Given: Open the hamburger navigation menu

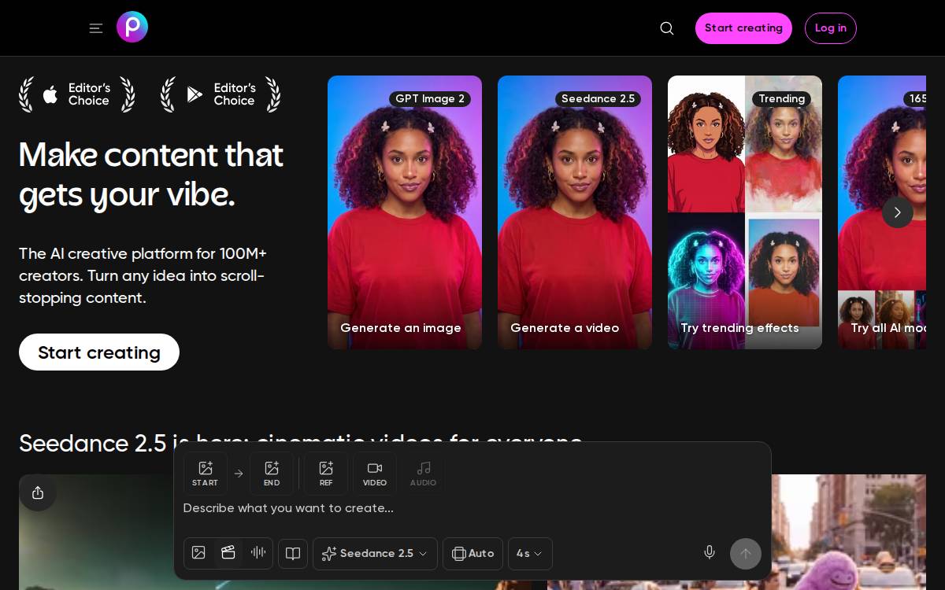Looking at the screenshot, I should 96,28.
